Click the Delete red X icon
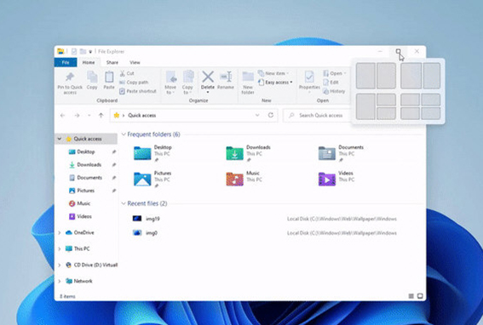This screenshot has height=325, width=483. click(208, 77)
